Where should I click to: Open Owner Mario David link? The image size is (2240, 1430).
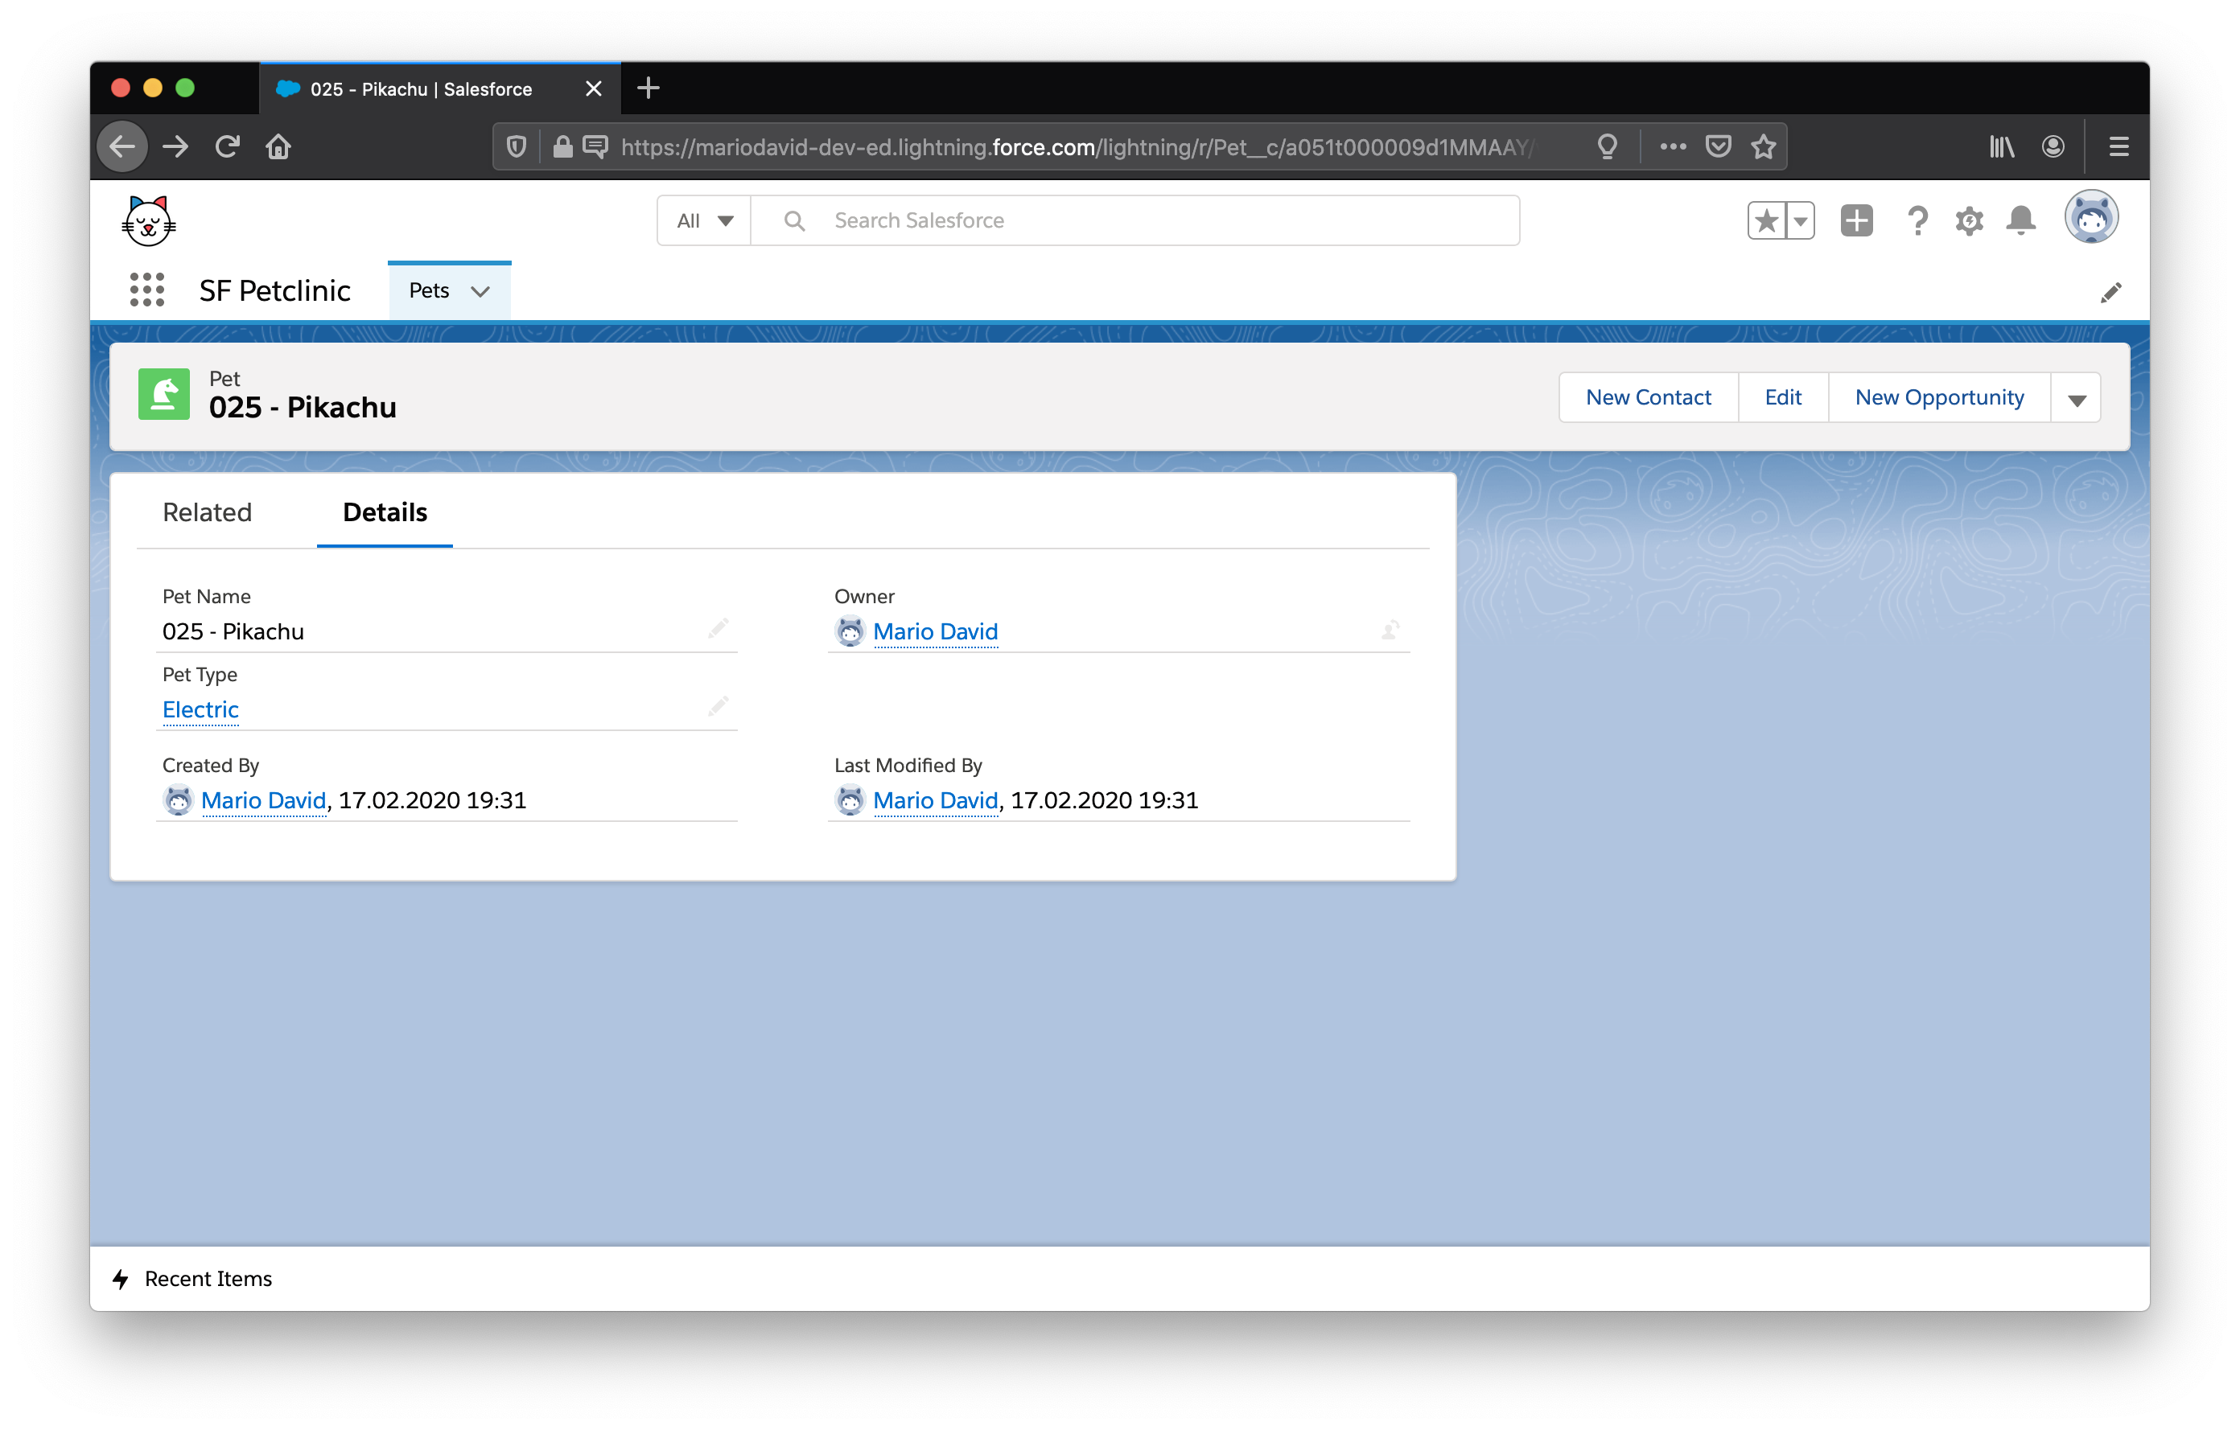coord(935,631)
